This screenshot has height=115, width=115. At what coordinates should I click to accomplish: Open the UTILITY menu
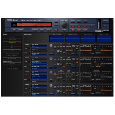[64, 31]
